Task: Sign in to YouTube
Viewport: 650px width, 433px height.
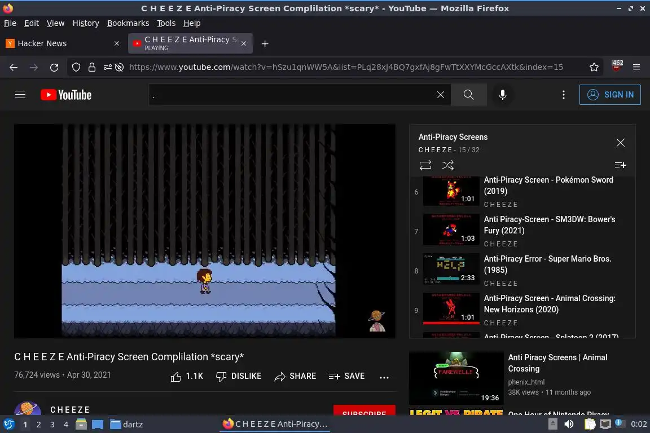Action: 610,95
